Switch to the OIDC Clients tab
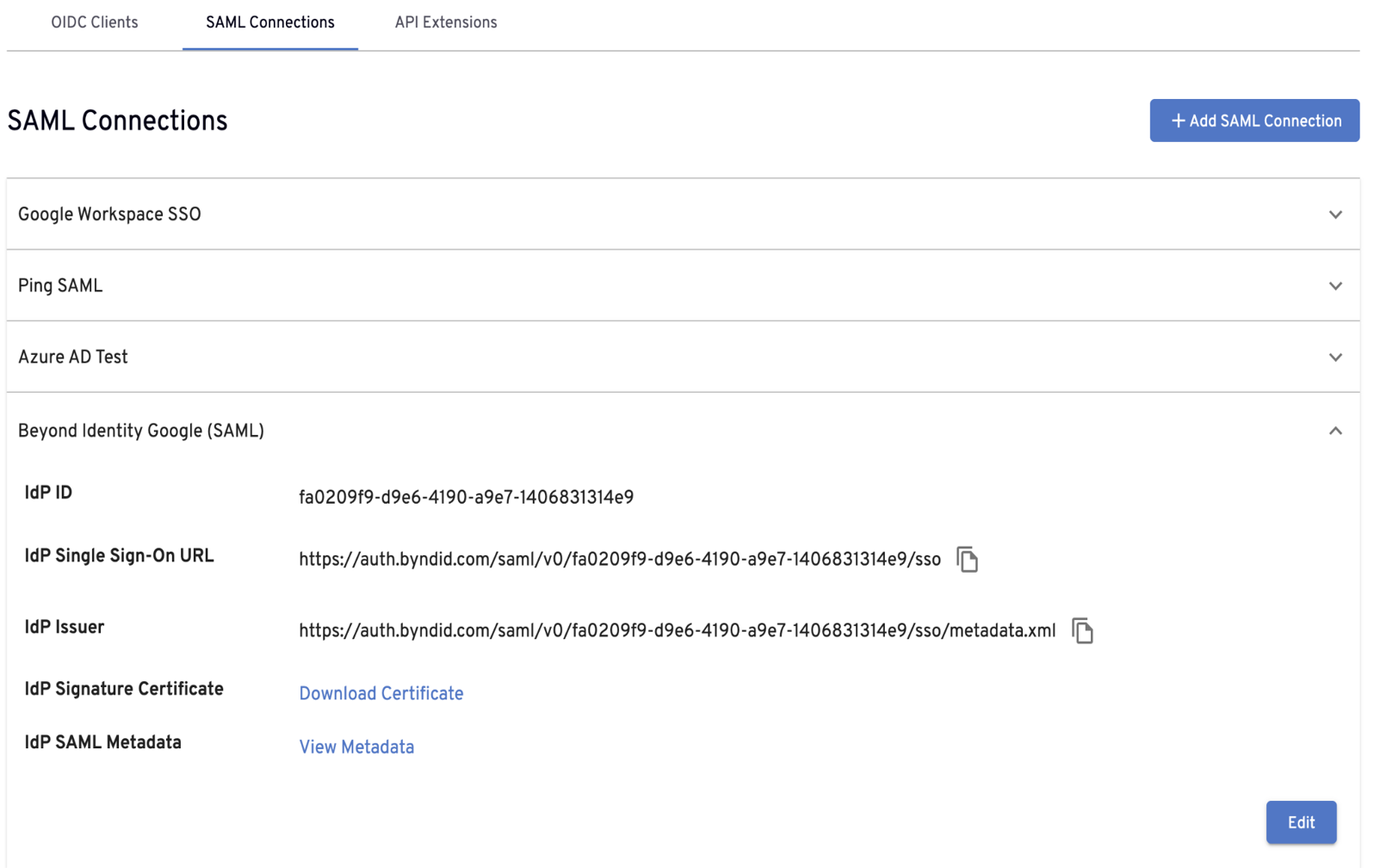This screenshot has height=868, width=1374. click(x=95, y=23)
